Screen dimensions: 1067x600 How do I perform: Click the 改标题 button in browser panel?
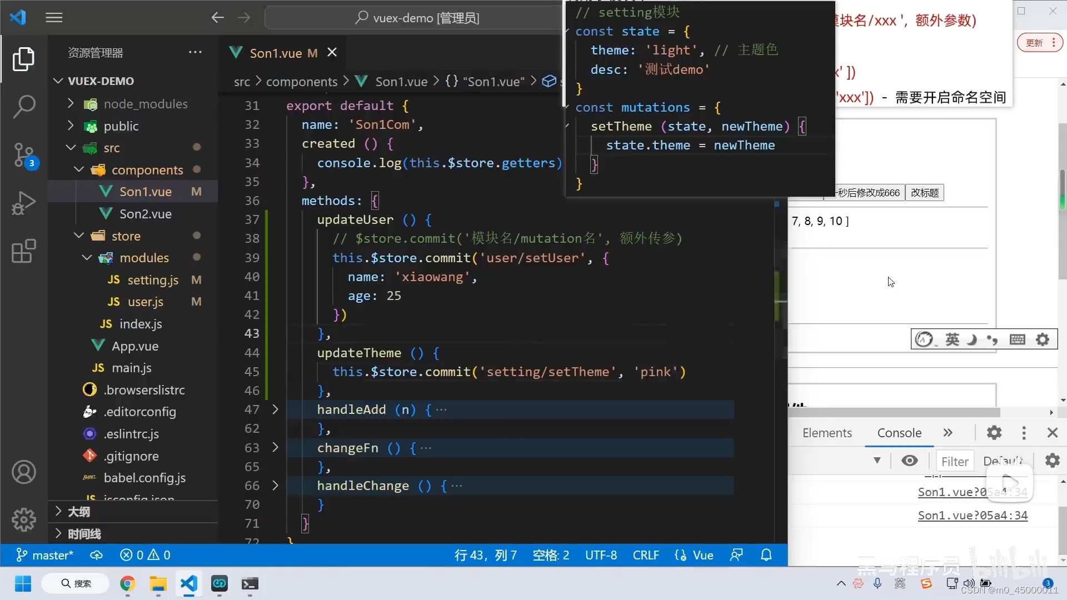924,193
